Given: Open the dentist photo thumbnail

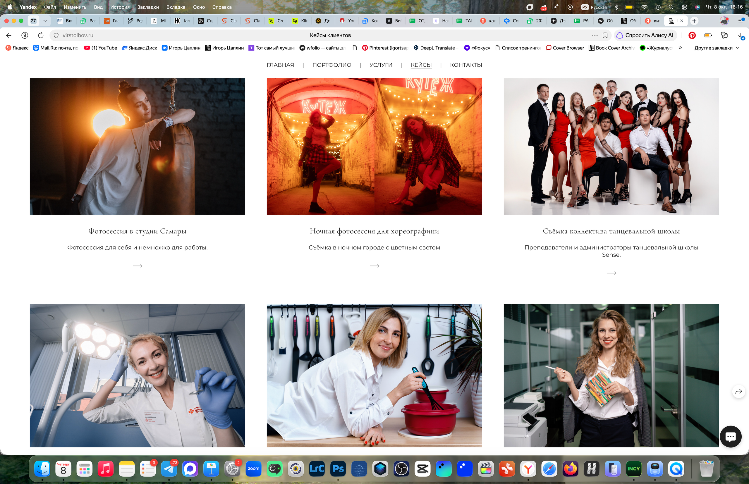Looking at the screenshot, I should [x=138, y=375].
